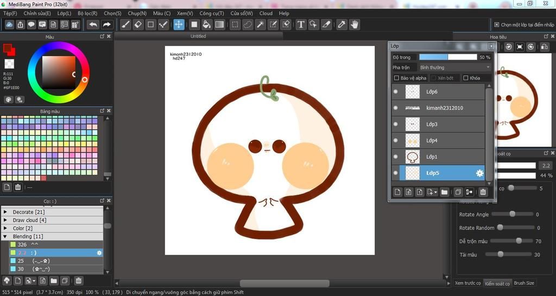Viewport: 556px width, 296px height.
Task: Hide the Lớp5 layer
Action: coord(396,173)
